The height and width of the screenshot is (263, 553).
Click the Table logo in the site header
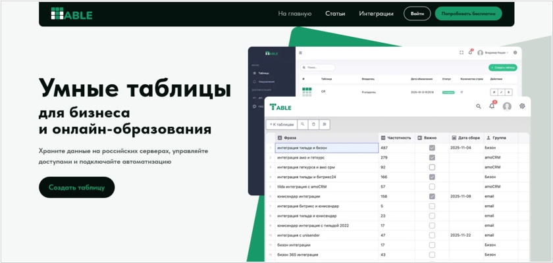72,14
